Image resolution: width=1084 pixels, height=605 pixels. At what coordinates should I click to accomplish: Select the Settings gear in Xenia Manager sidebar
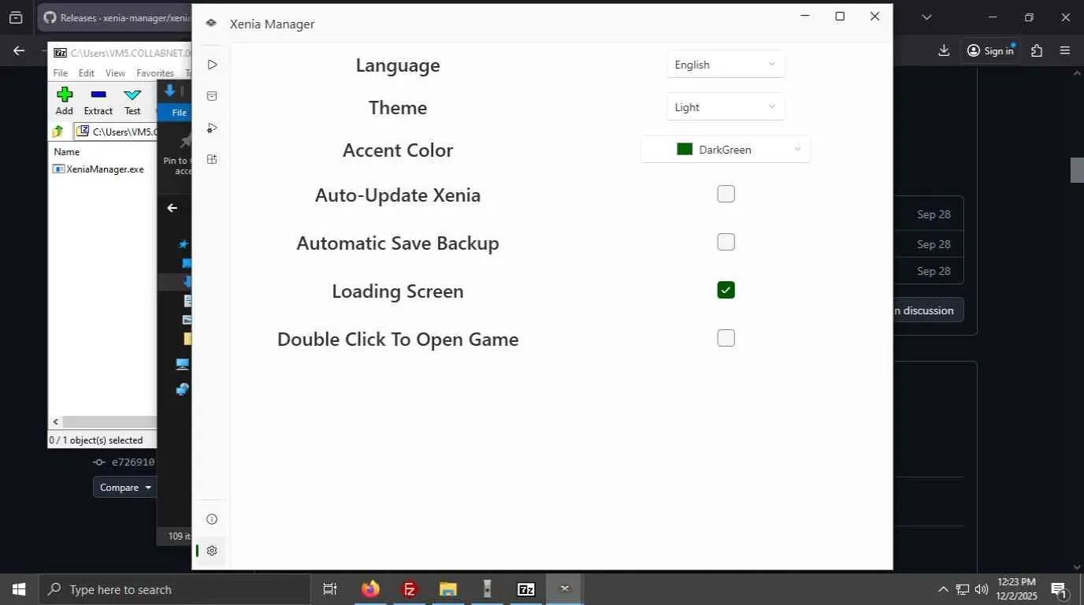(x=212, y=551)
